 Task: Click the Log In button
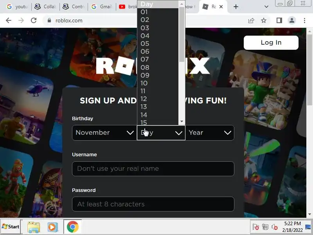click(271, 43)
